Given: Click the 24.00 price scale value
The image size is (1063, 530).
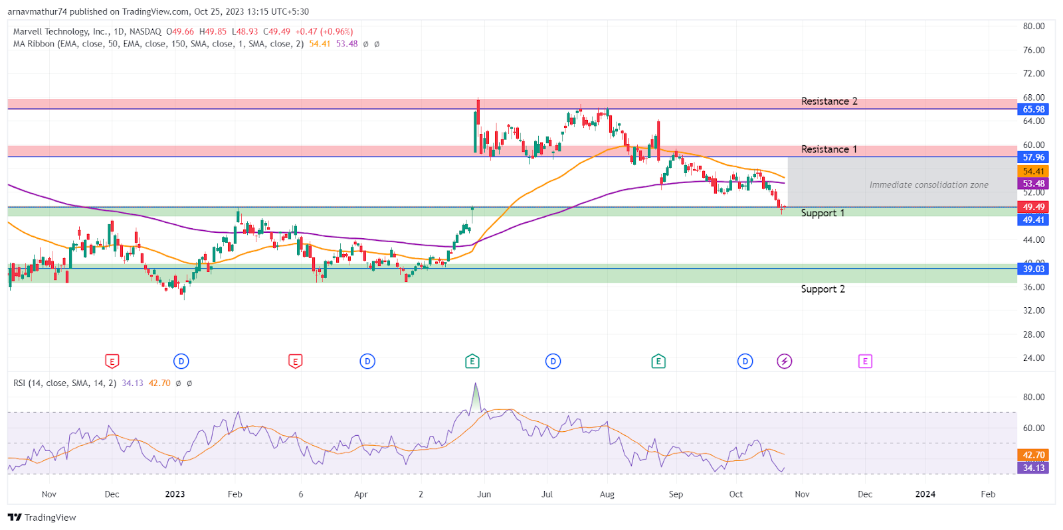Looking at the screenshot, I should tap(1034, 358).
